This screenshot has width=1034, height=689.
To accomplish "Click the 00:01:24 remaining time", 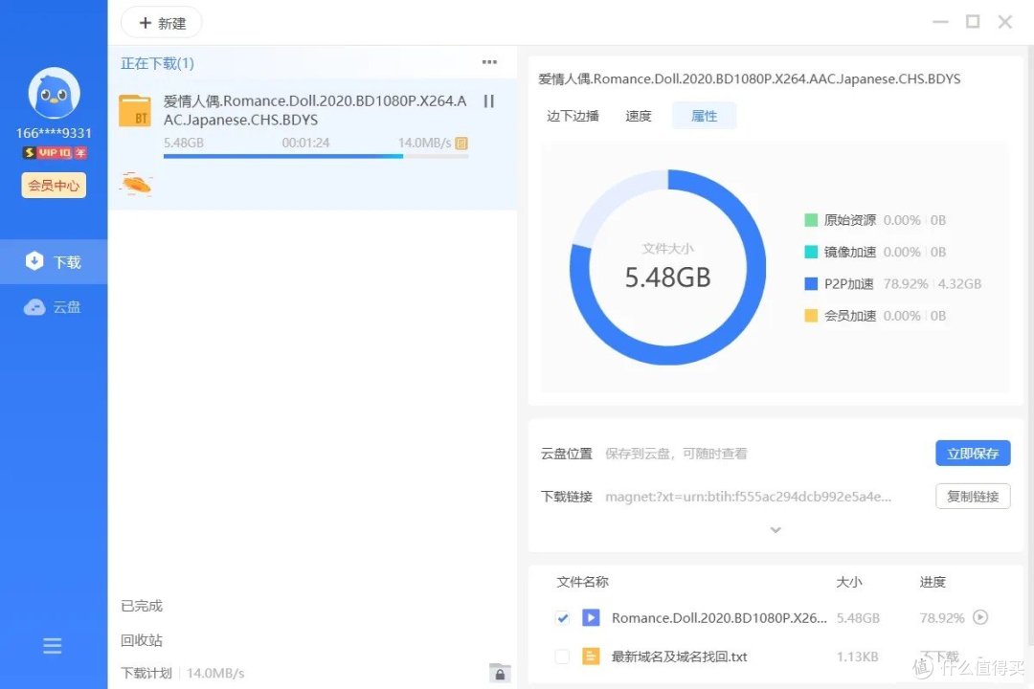I will [305, 143].
